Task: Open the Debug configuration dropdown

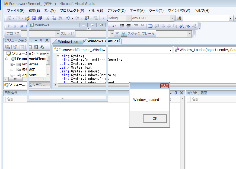Action: tap(129, 18)
